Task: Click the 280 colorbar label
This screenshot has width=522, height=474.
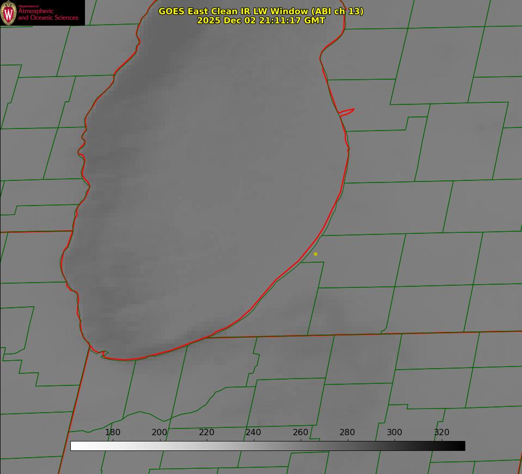Action: click(347, 432)
